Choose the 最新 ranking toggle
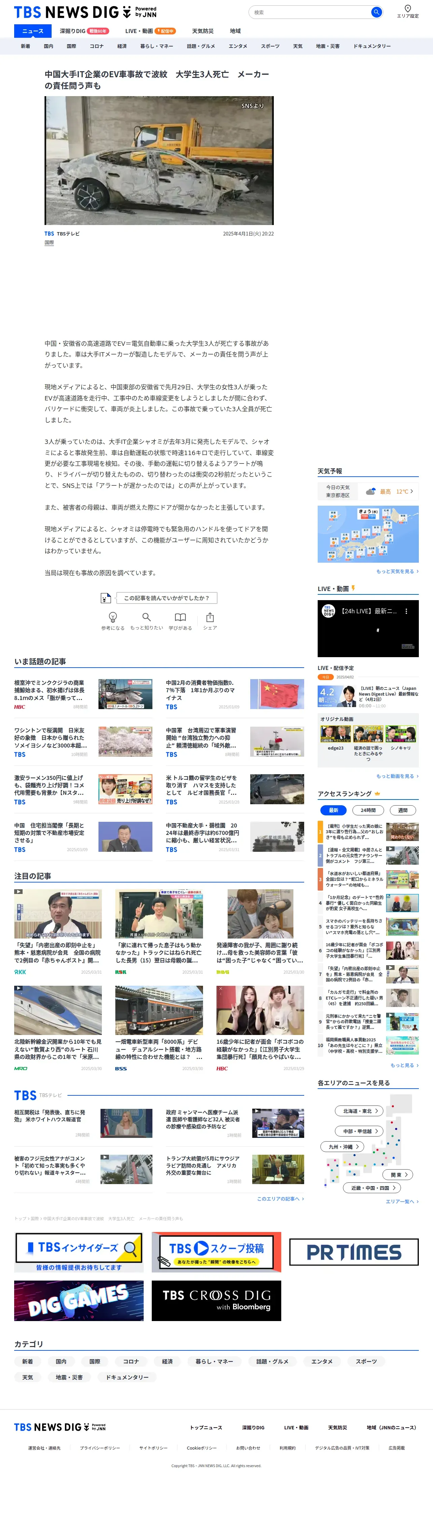433x1513 pixels. pos(333,811)
